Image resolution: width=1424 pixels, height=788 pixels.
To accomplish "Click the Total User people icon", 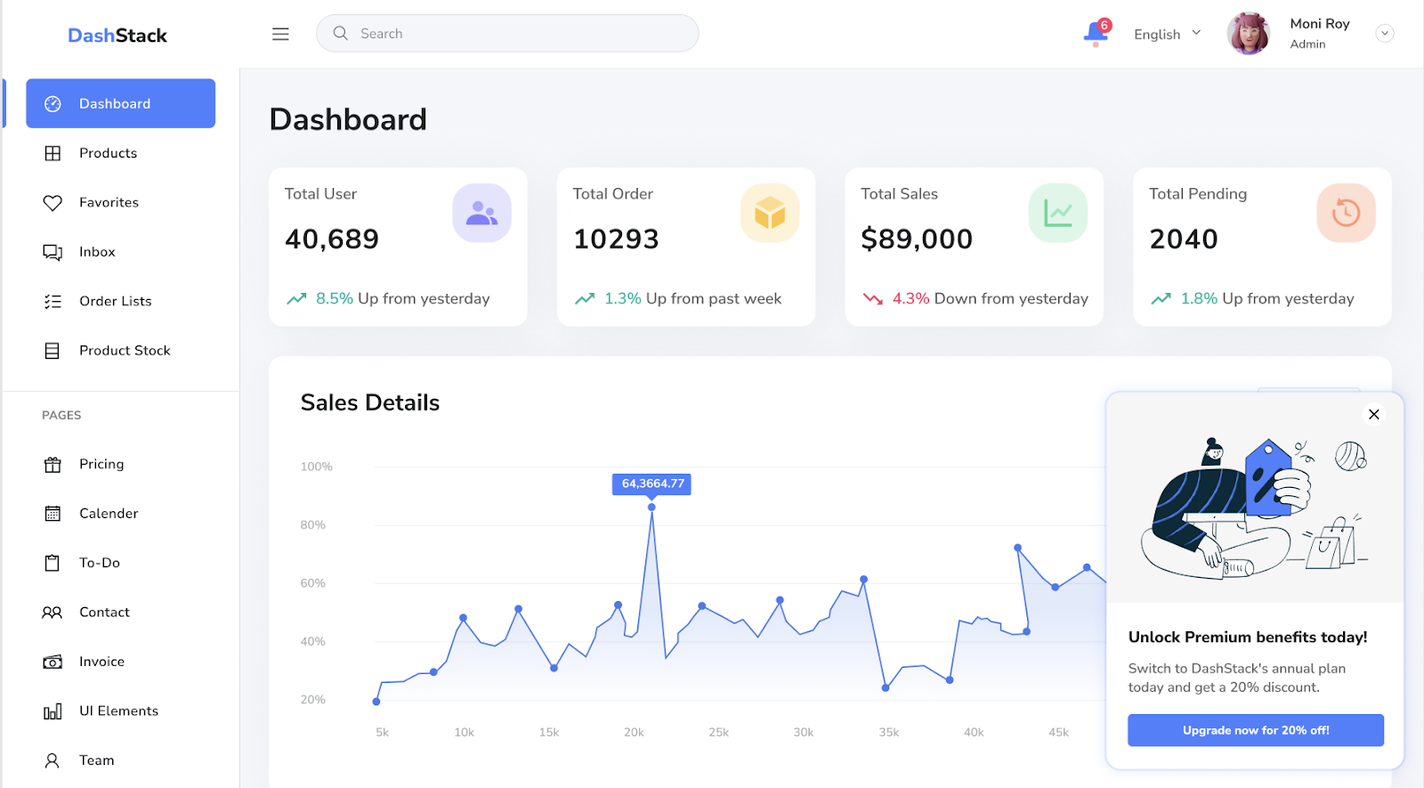I will [481, 213].
